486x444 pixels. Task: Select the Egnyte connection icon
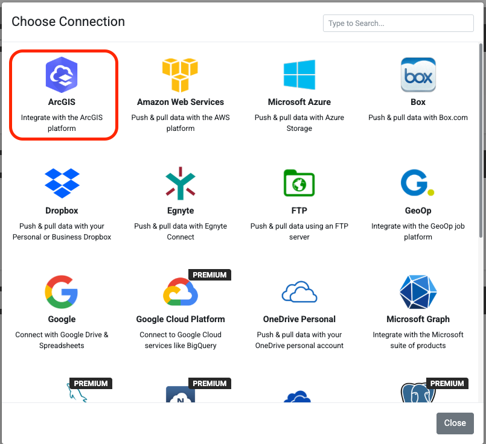(181, 183)
